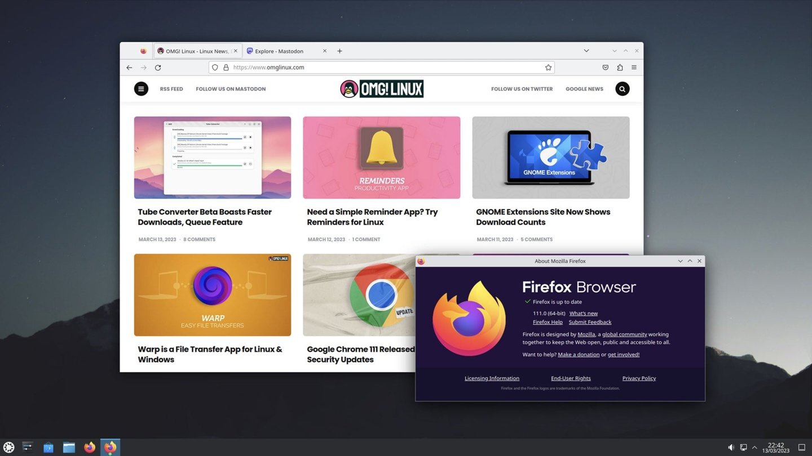Click the Submit Feedback link
The width and height of the screenshot is (812, 456).
click(590, 323)
